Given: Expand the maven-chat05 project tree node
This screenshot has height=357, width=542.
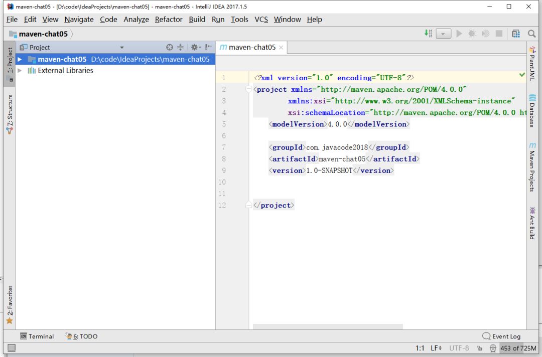Looking at the screenshot, I should 20,59.
